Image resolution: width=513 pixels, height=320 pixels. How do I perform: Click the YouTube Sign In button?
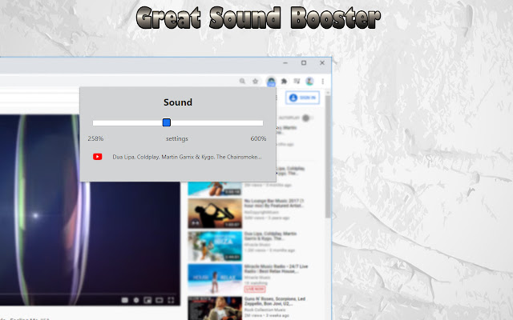[x=303, y=98]
